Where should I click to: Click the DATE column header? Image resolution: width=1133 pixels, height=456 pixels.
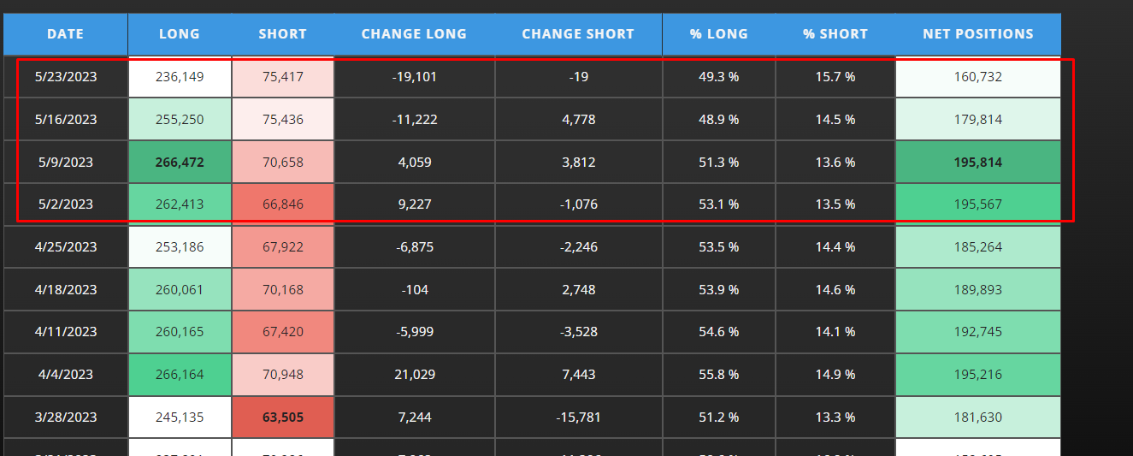(x=66, y=34)
